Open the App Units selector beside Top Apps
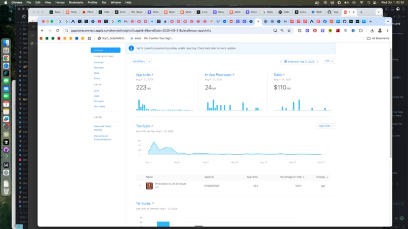This screenshot has width=408, height=229. [326, 126]
